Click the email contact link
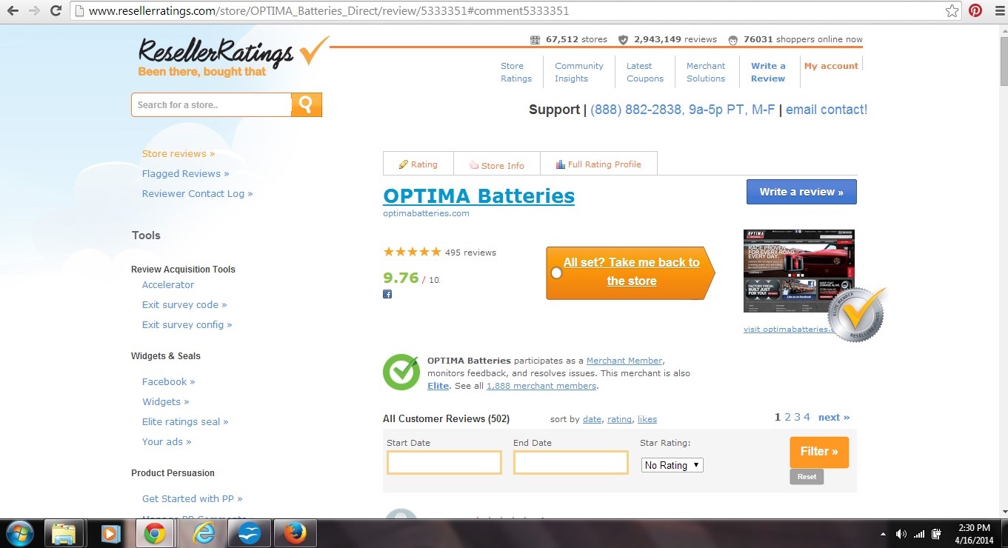This screenshot has width=1008, height=548. click(827, 110)
